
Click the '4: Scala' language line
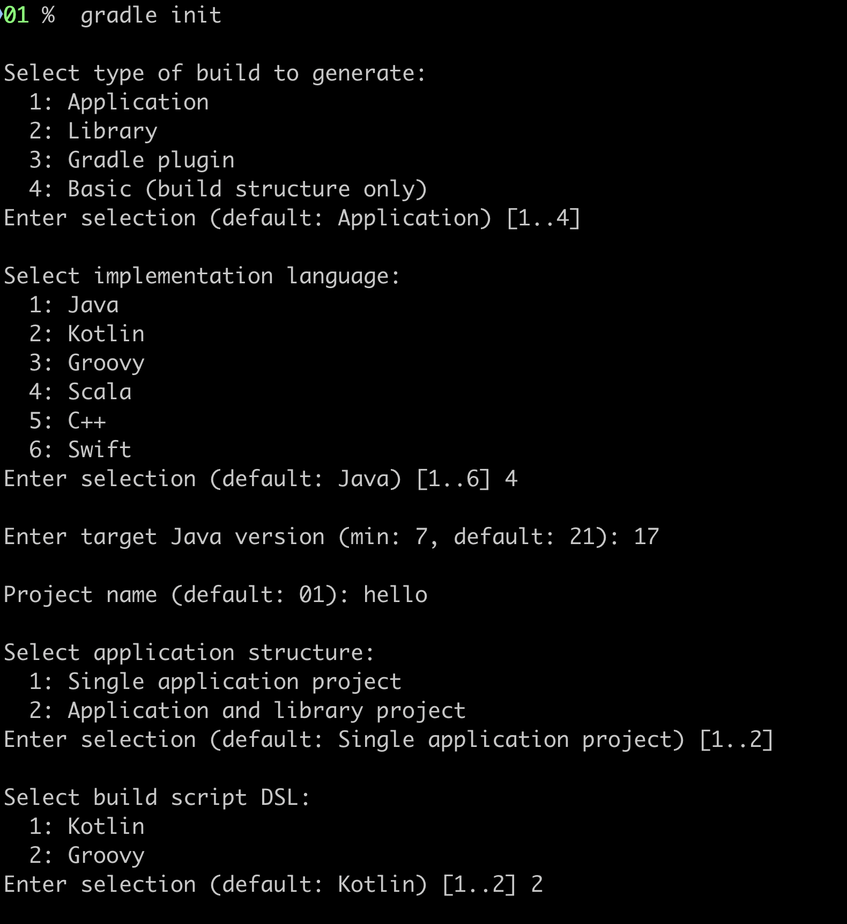pos(80,392)
